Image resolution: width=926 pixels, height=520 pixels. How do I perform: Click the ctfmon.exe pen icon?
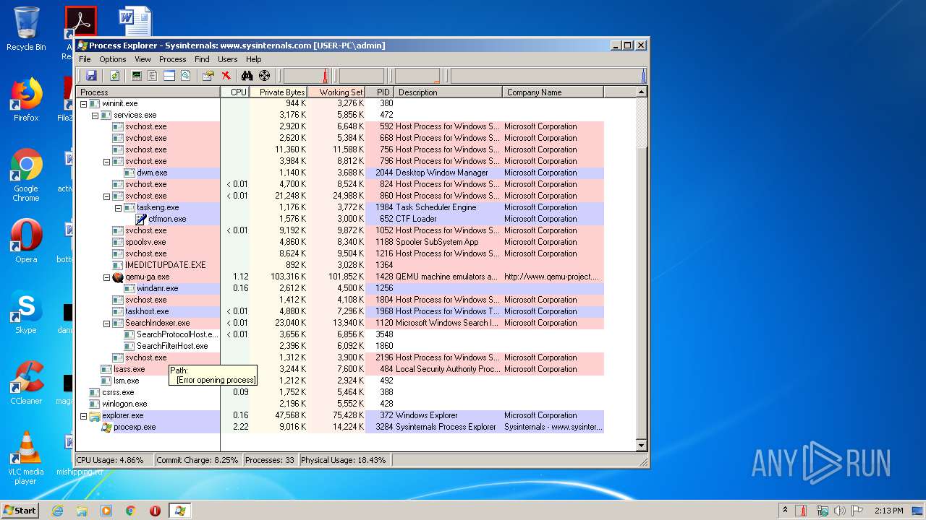(x=141, y=219)
